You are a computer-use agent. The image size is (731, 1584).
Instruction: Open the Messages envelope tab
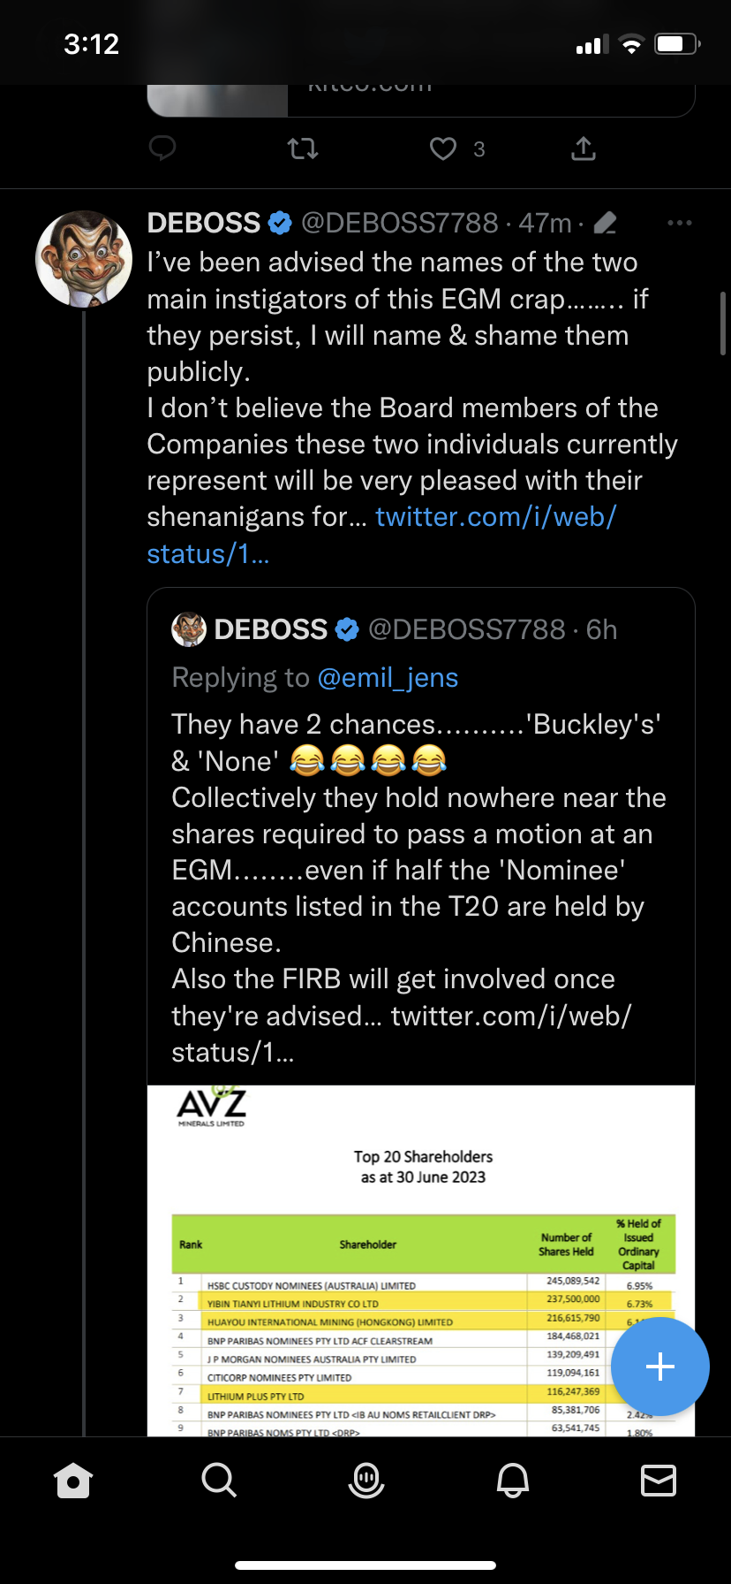[x=658, y=1480]
